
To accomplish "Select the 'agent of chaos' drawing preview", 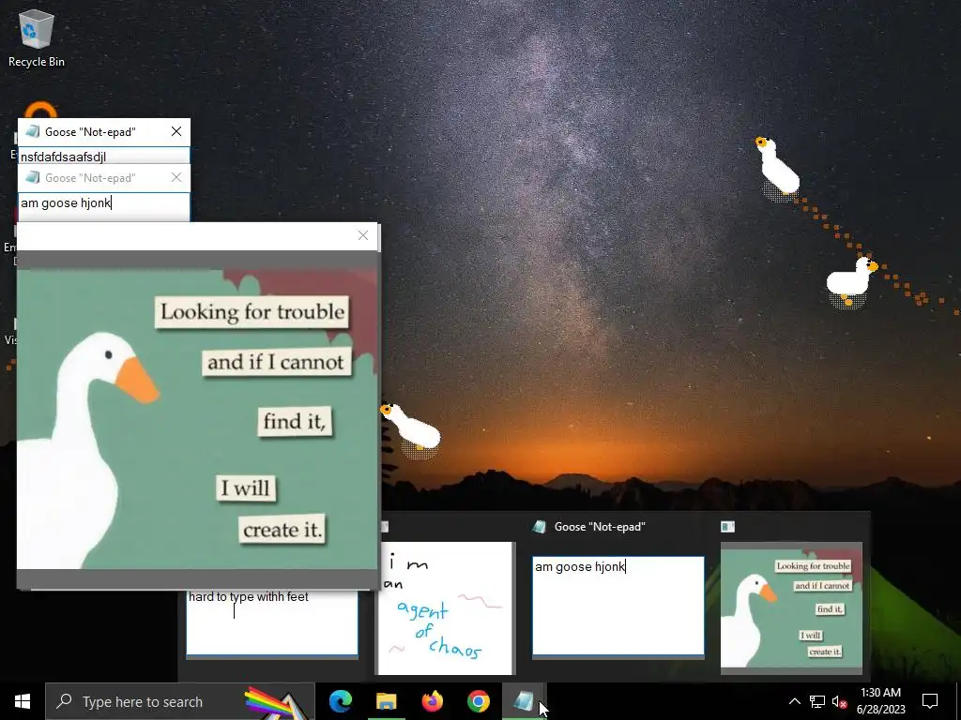I will 446,607.
